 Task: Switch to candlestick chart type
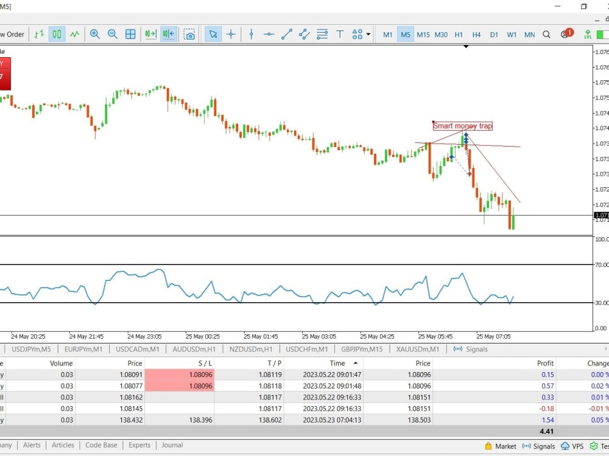pyautogui.click(x=57, y=34)
